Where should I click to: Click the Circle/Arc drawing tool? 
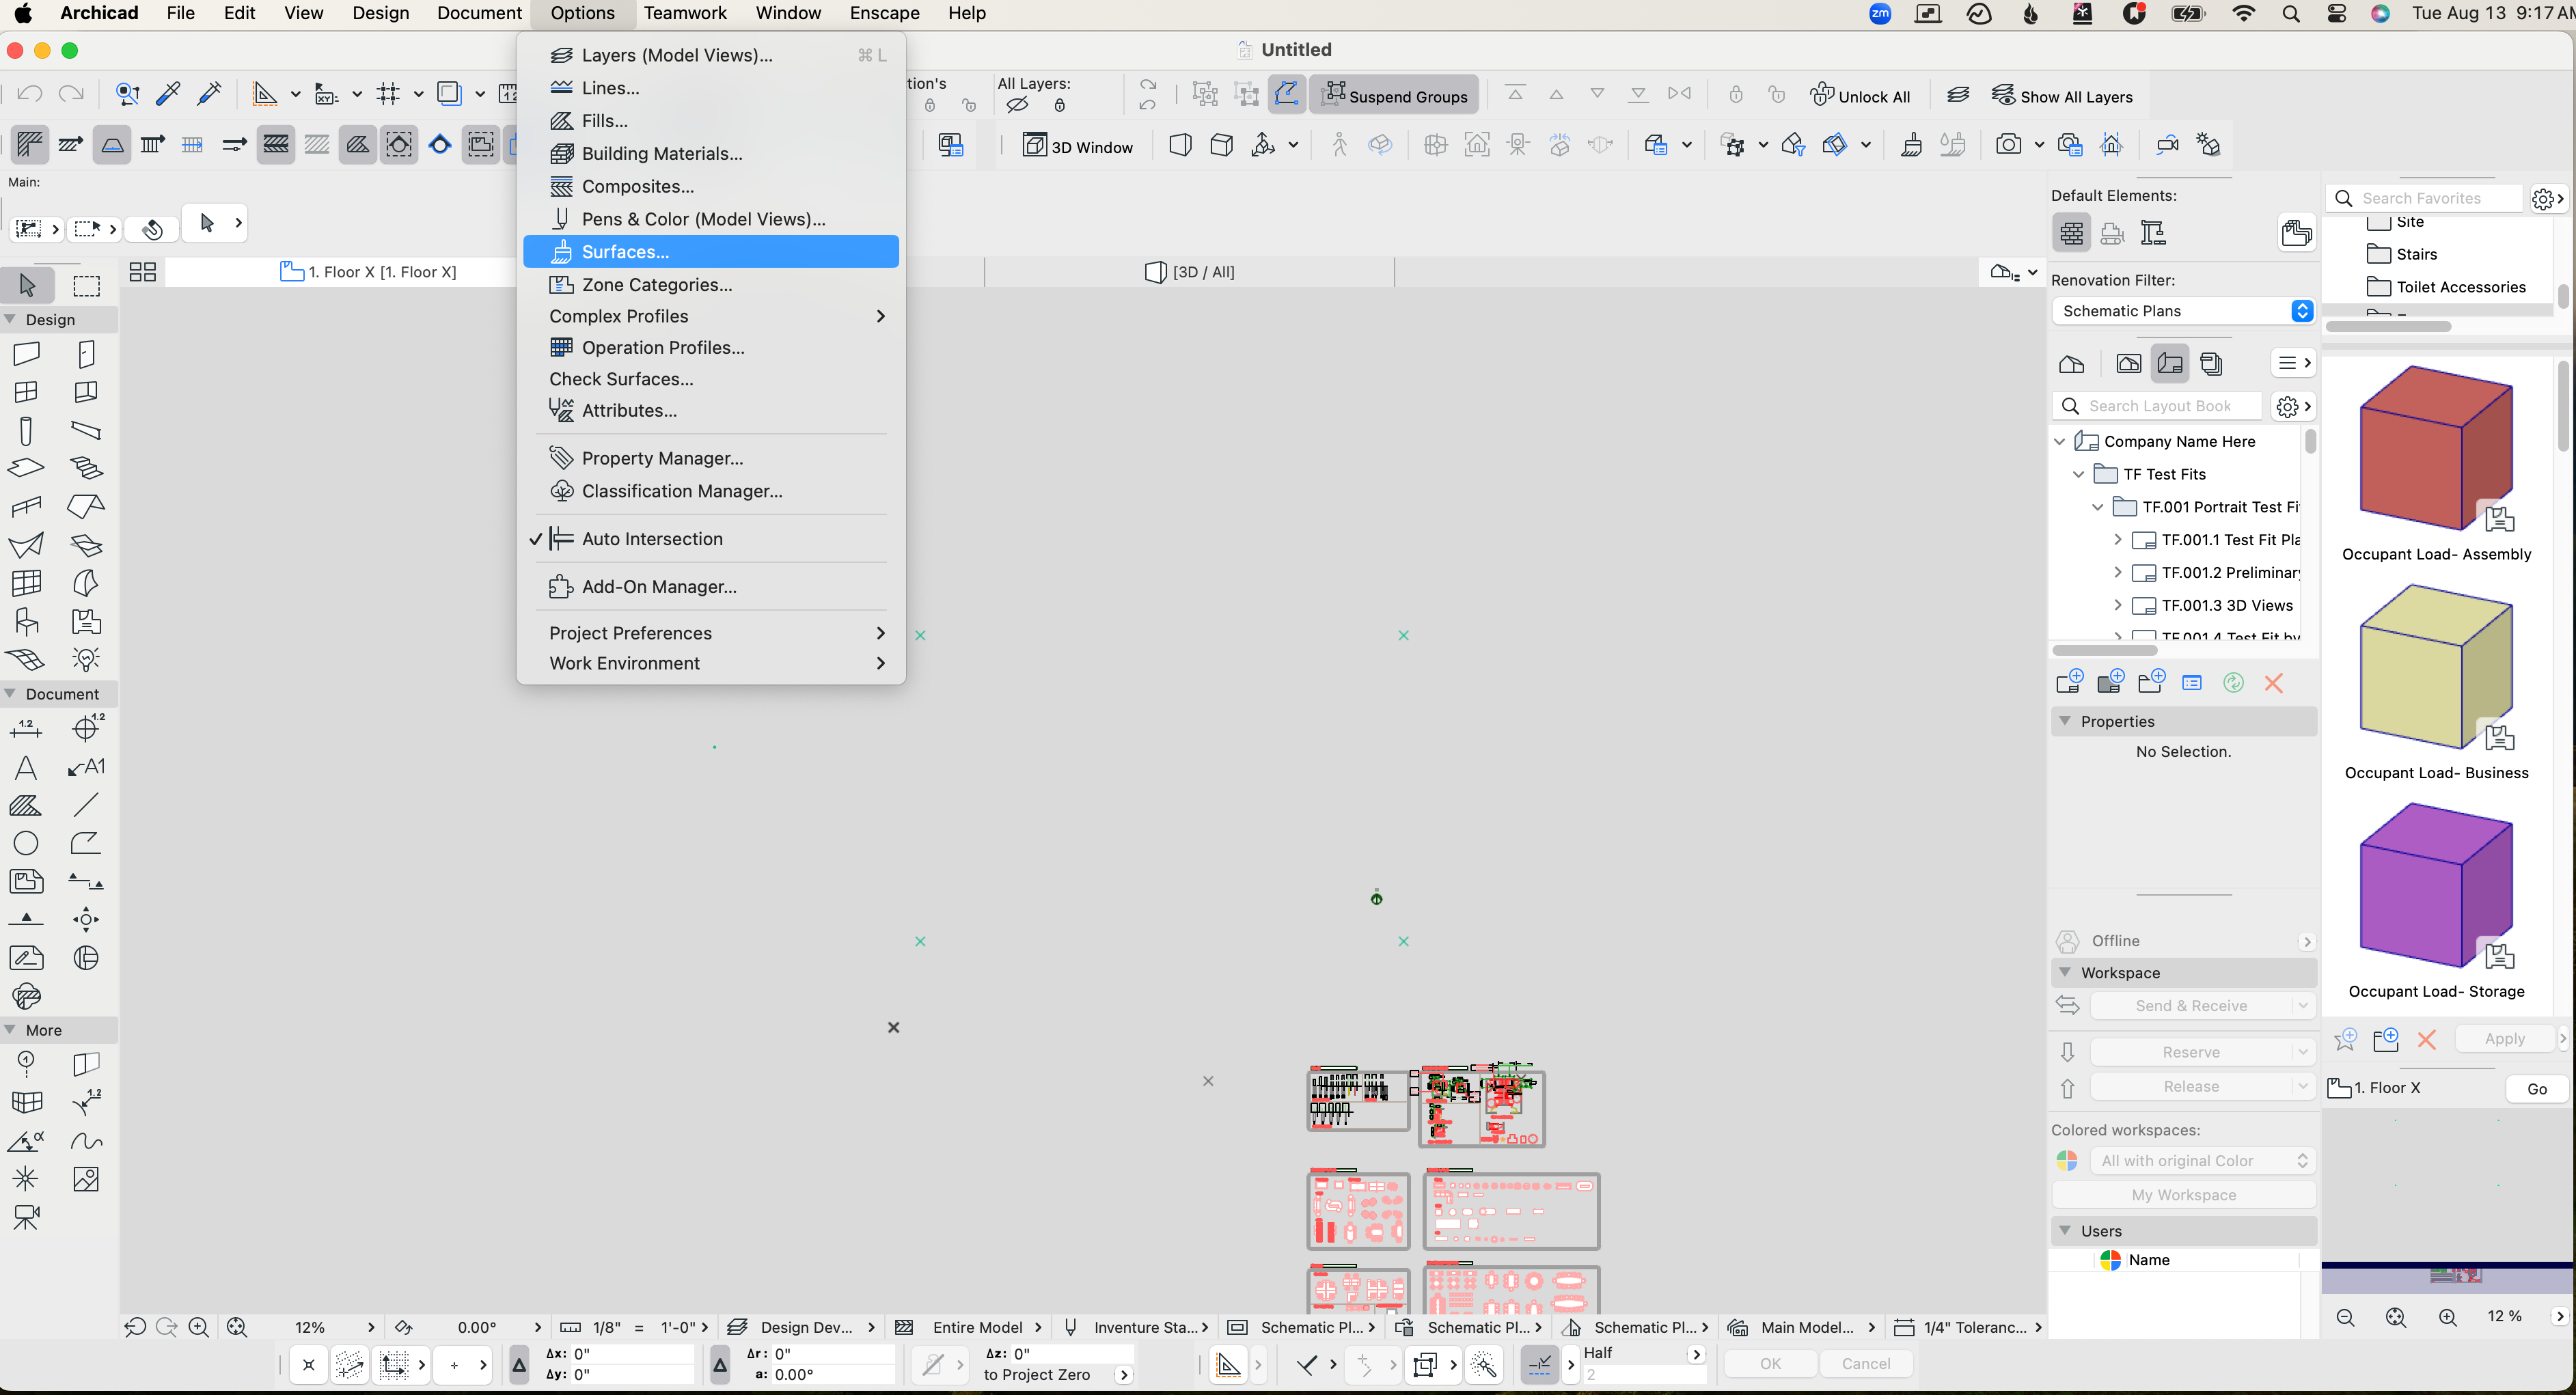tap(26, 843)
